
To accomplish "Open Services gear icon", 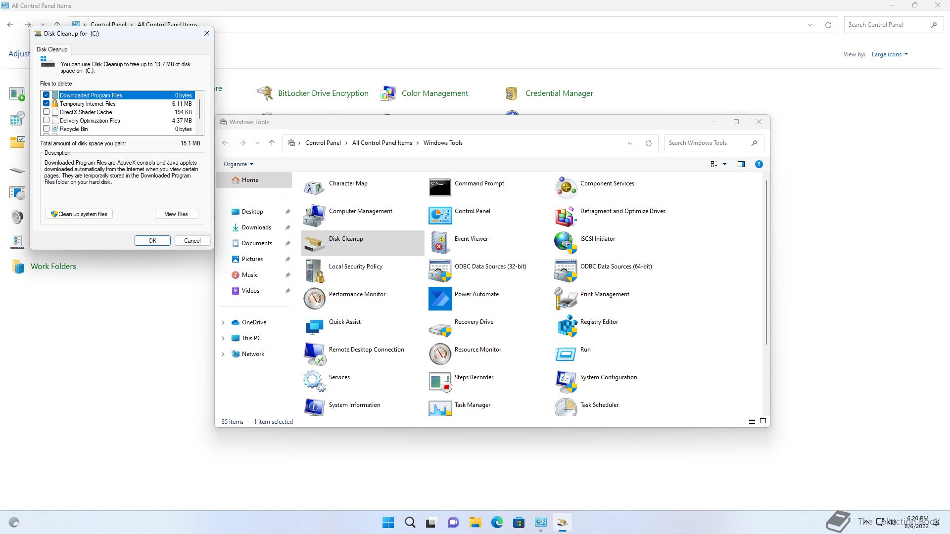I will 314,381.
